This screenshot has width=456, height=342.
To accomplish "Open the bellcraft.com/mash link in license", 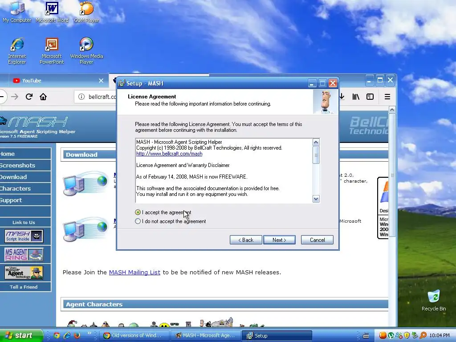I will [169, 154].
